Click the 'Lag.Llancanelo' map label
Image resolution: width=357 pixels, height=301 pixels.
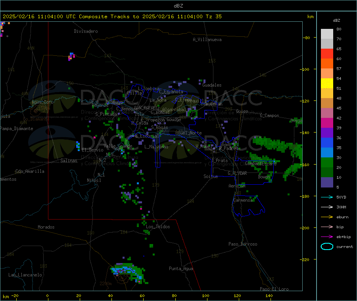(25, 275)
